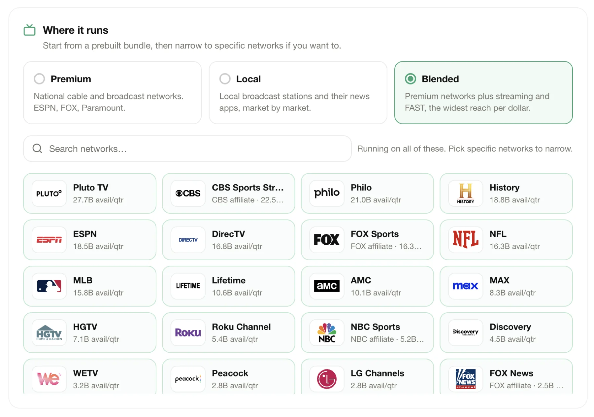Click the ESPN logo icon
The image size is (594, 417).
tap(49, 240)
